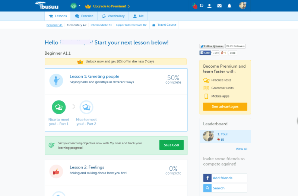Switch to the Me tab
This screenshot has height=196, width=298.
pyautogui.click(x=138, y=16)
